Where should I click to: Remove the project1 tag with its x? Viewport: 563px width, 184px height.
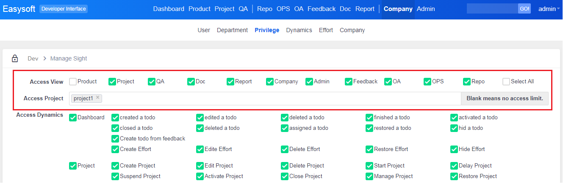point(98,98)
